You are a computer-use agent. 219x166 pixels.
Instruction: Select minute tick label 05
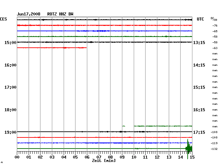[75, 157]
